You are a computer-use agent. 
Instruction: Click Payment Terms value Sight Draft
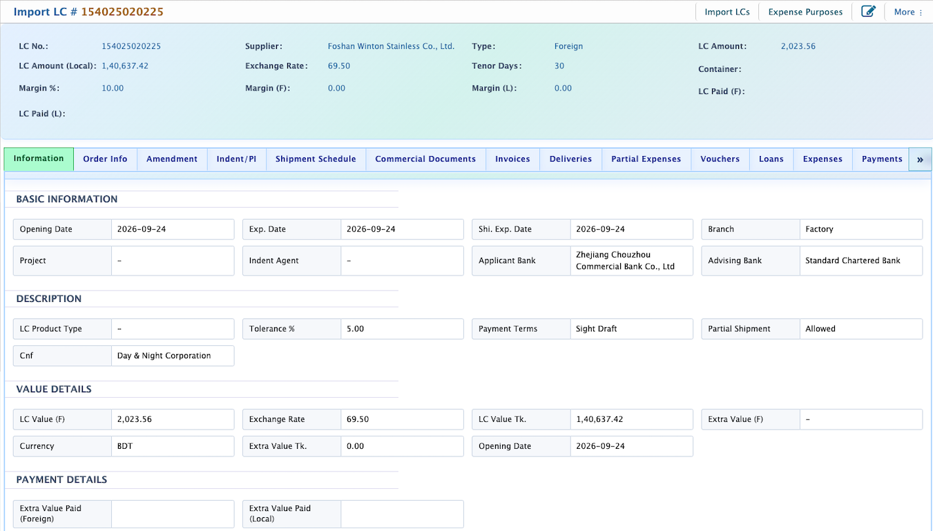(631, 329)
